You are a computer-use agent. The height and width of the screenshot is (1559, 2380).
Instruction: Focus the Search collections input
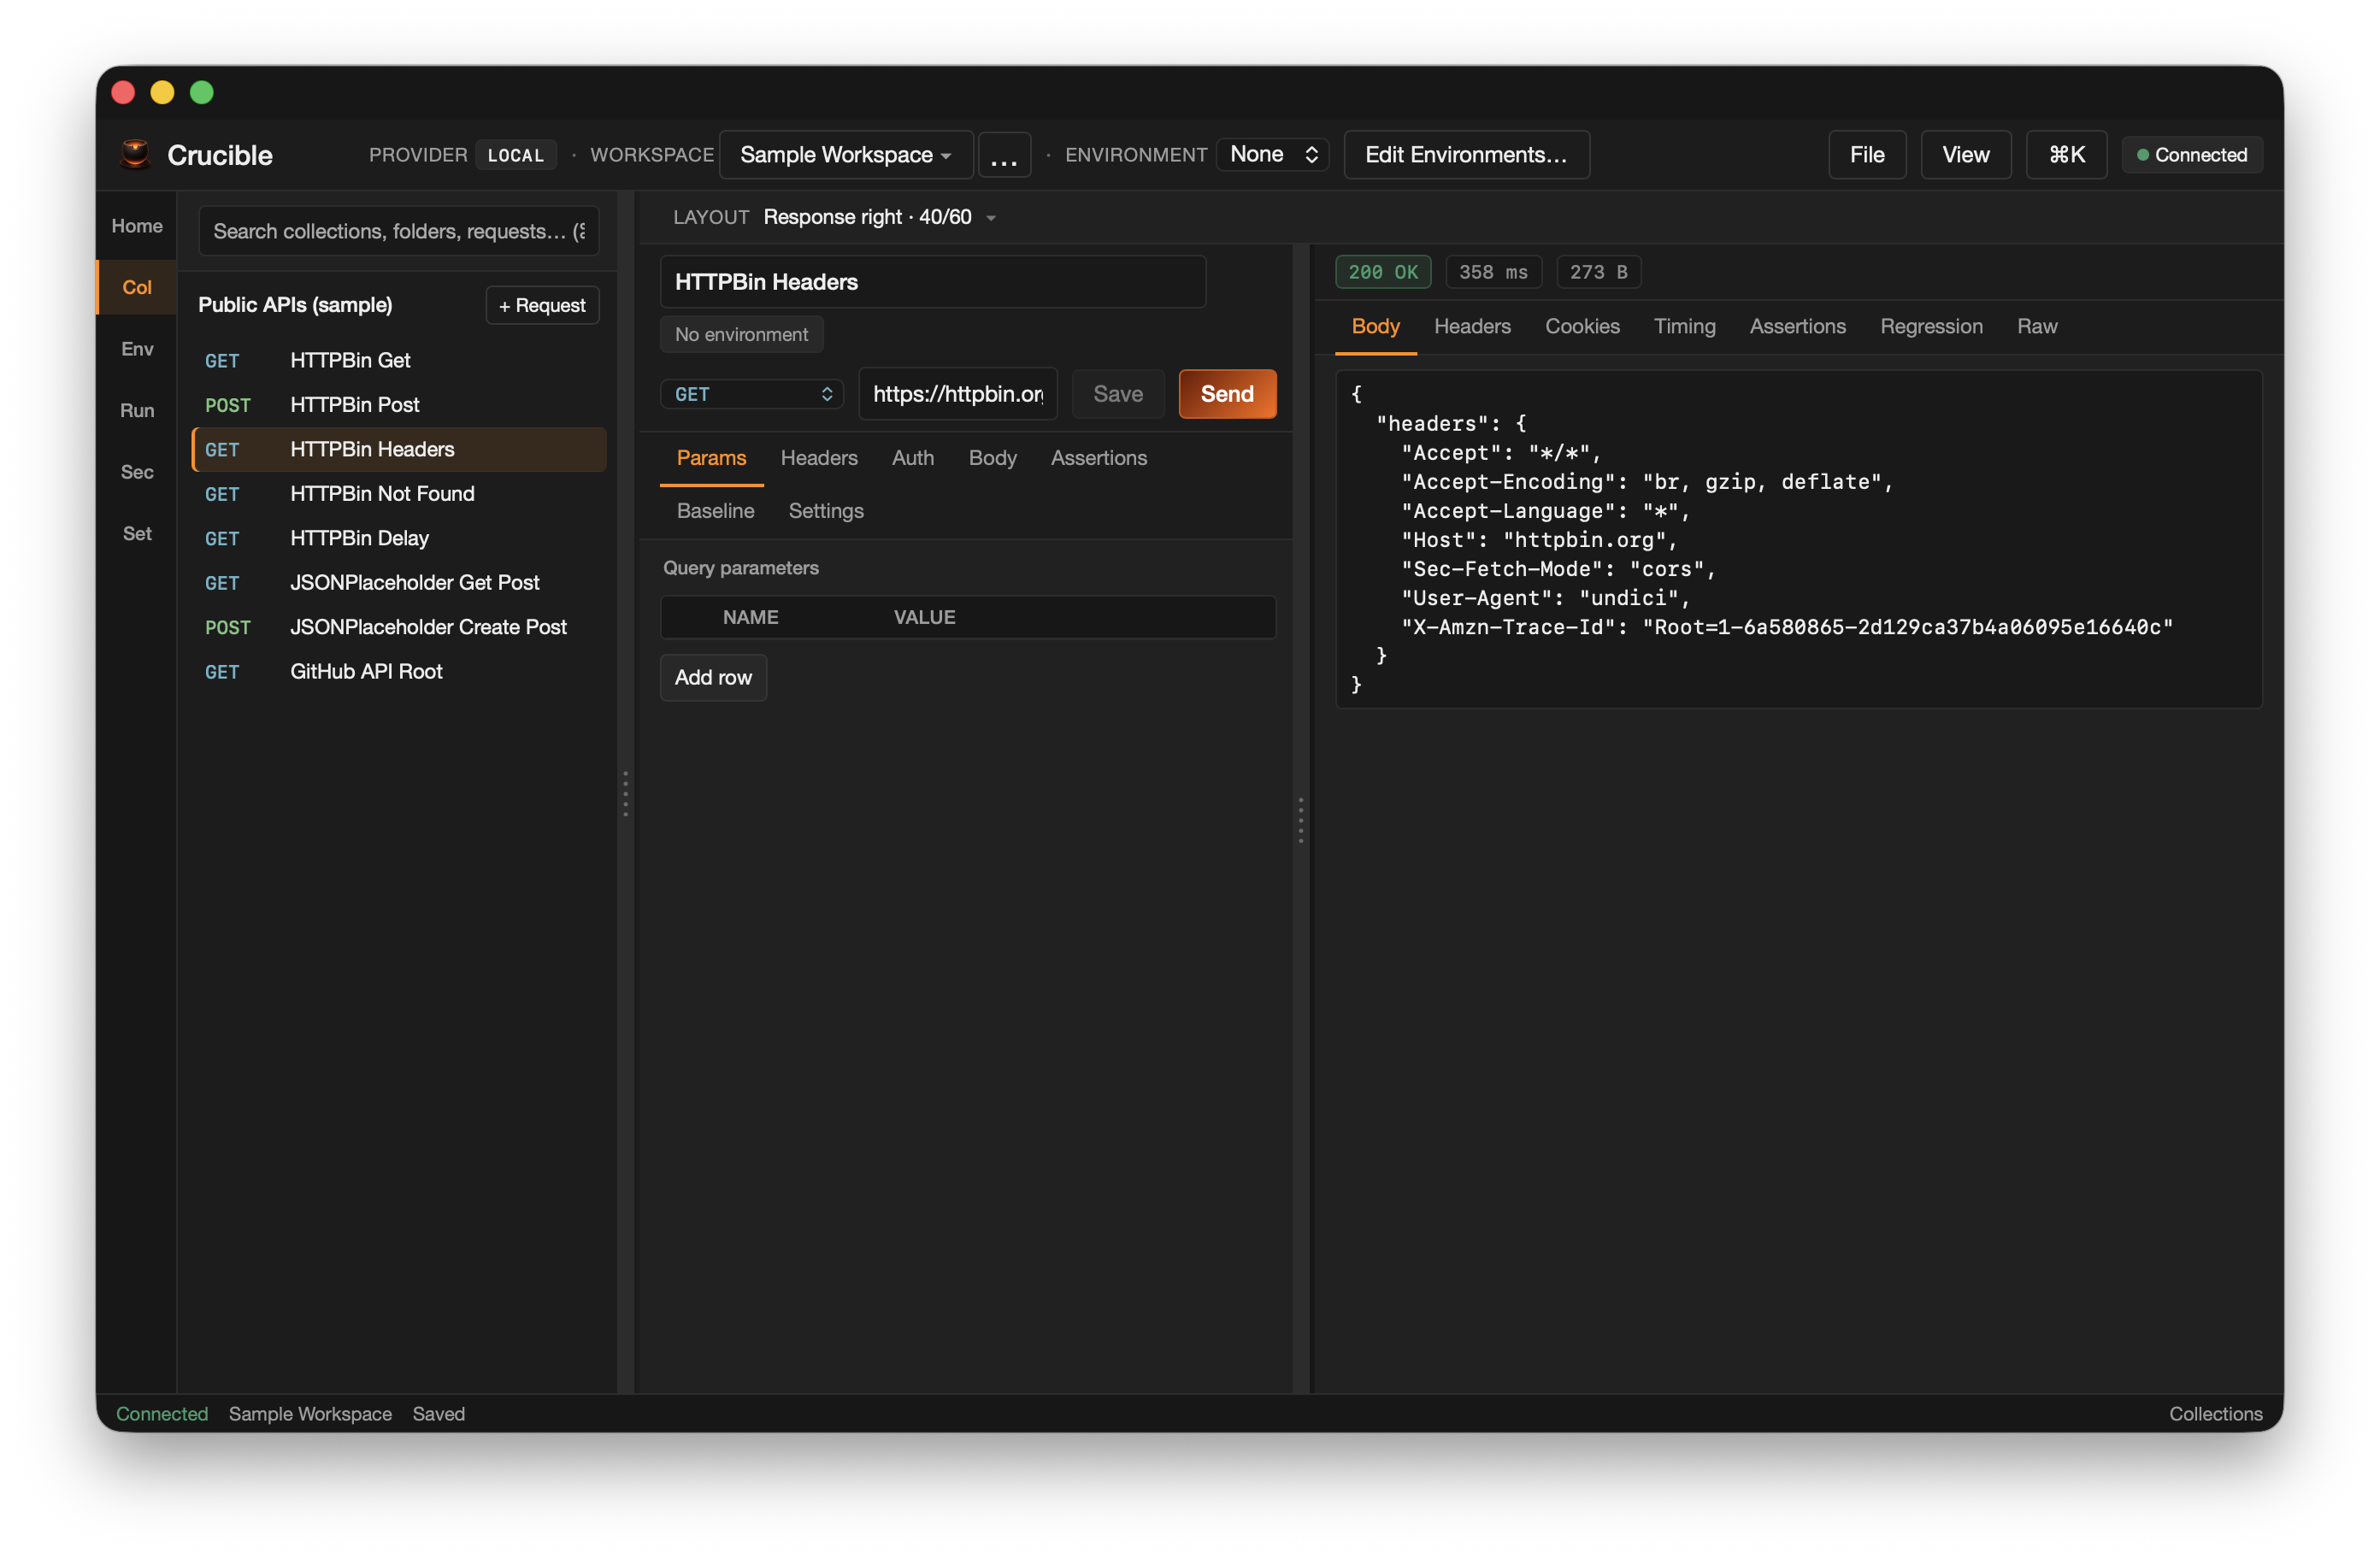pos(399,231)
